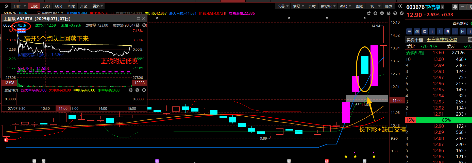
Task: Click the 买卖十档 label
Action: (415, 40)
